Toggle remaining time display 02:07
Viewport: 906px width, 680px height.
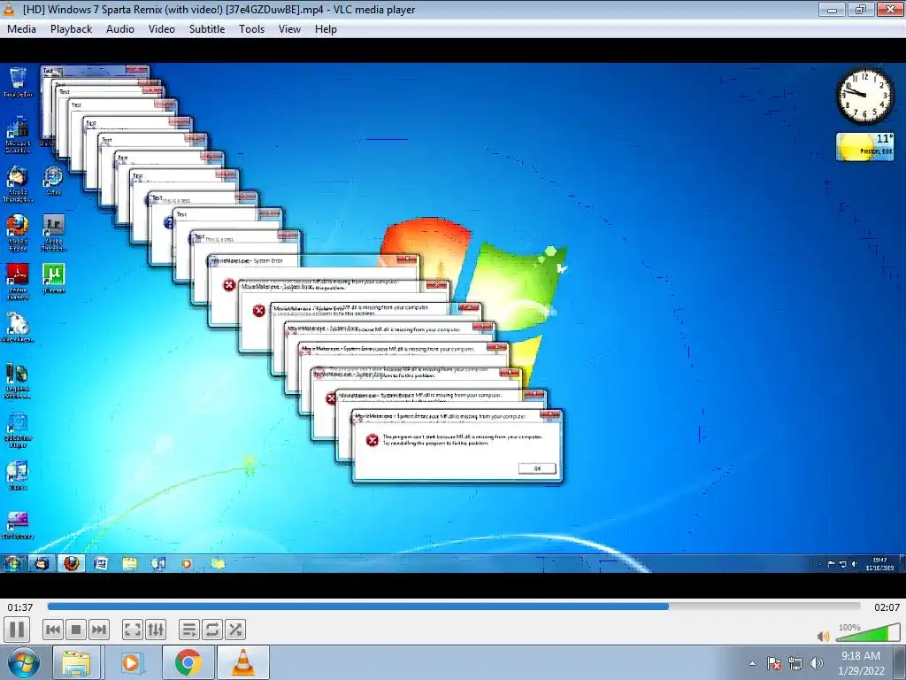click(887, 607)
